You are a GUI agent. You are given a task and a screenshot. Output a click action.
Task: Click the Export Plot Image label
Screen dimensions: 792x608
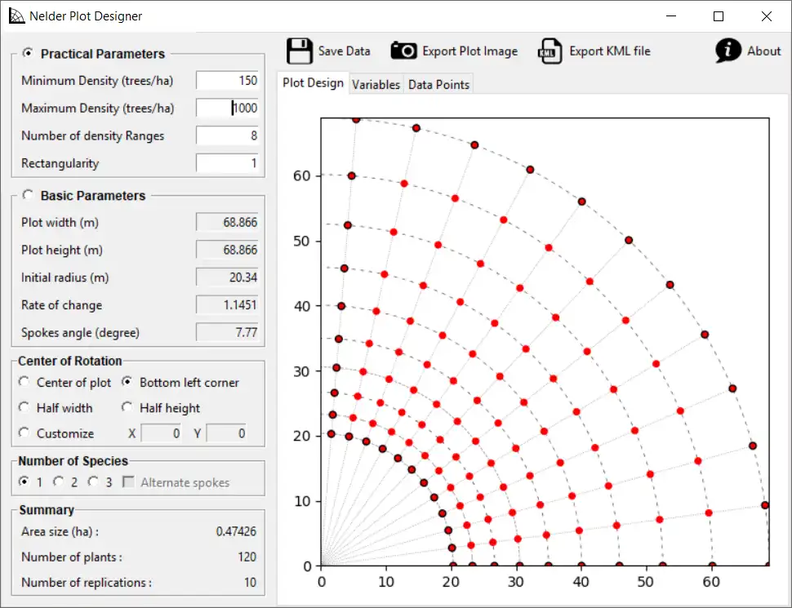pos(469,51)
